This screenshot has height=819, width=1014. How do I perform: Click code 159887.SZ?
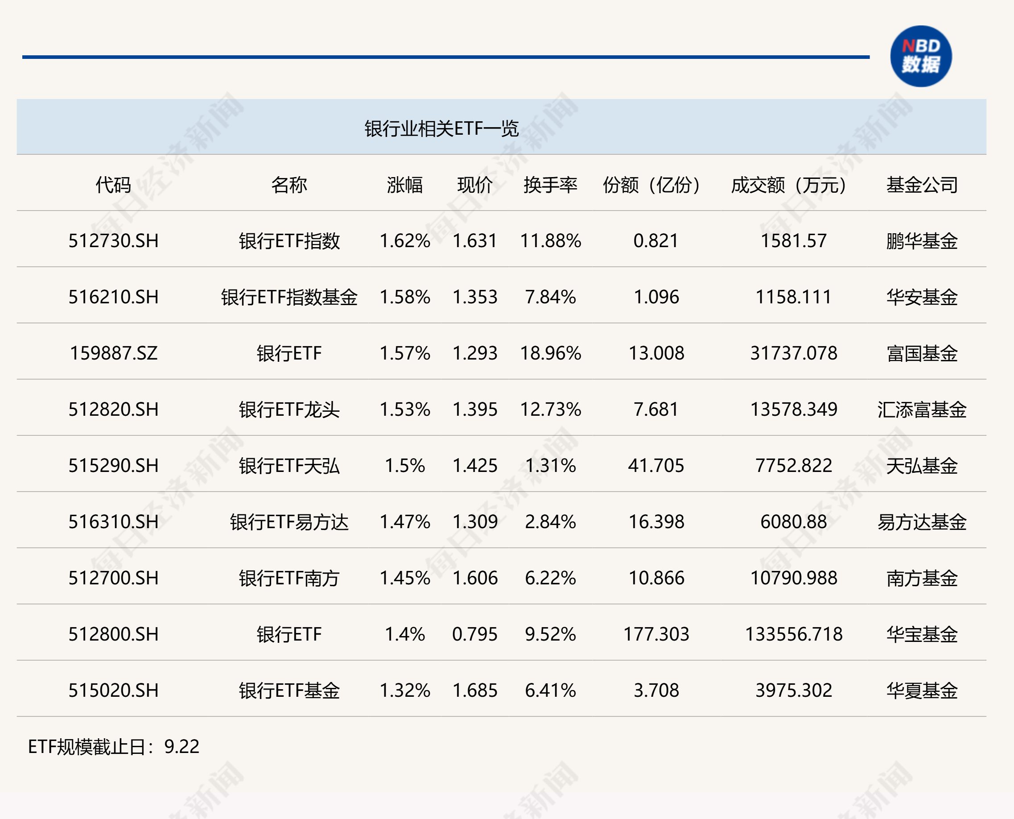113,353
